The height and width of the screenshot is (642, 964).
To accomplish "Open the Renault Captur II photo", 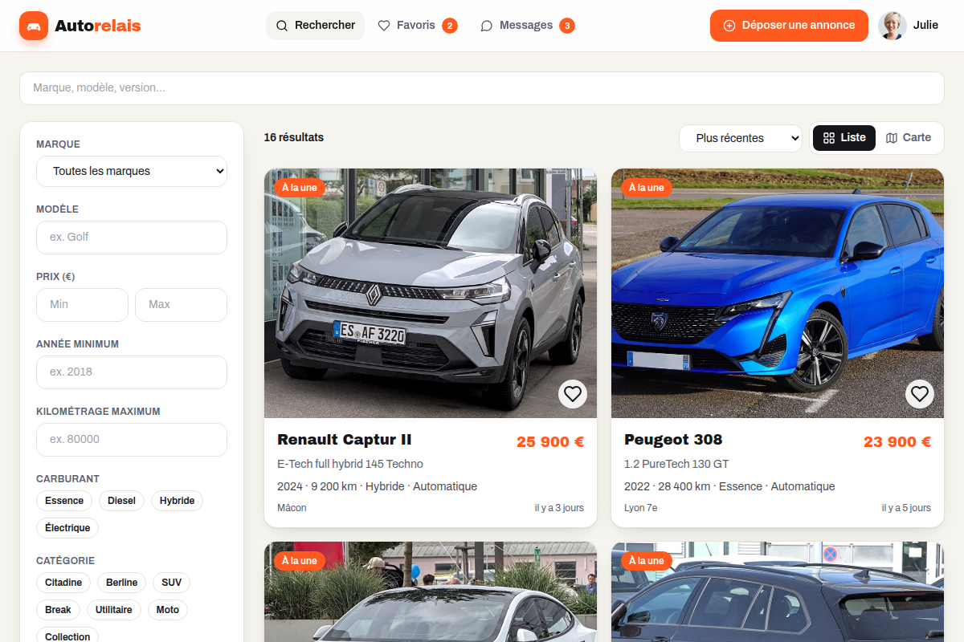I will (x=431, y=293).
